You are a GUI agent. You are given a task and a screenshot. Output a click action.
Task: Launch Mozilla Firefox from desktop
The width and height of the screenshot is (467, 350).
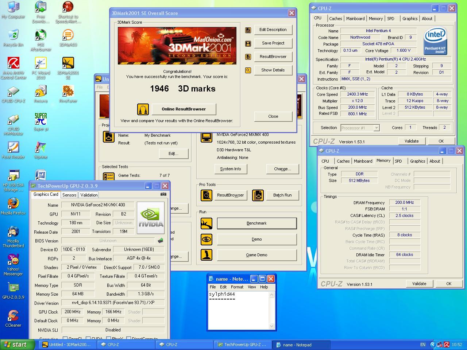[x=13, y=206]
